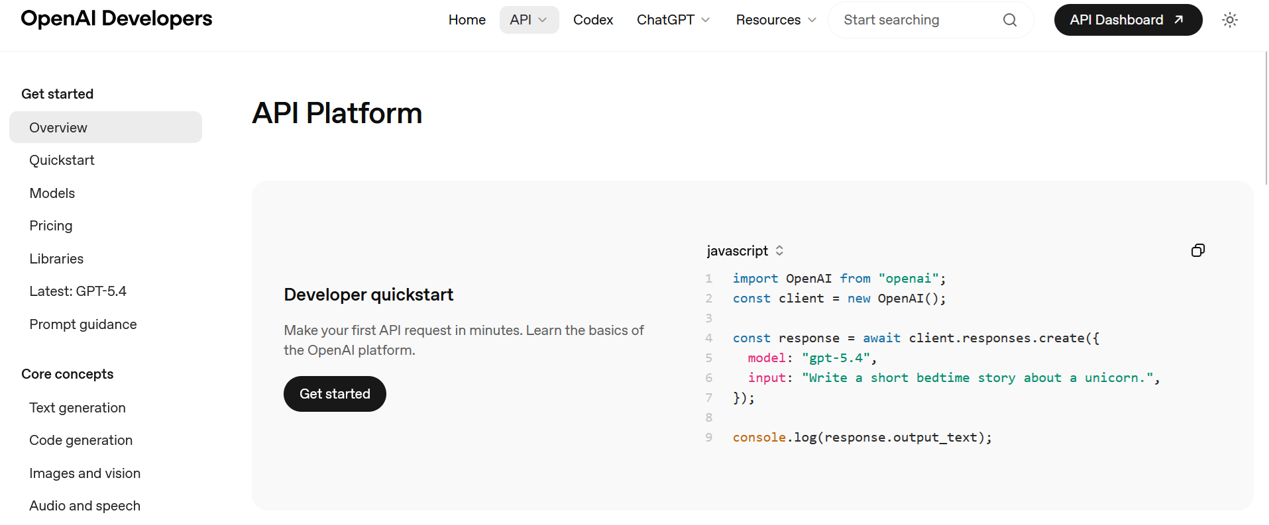Click the search magnifier icon
Viewport: 1269px width, 525px height.
1009,20
